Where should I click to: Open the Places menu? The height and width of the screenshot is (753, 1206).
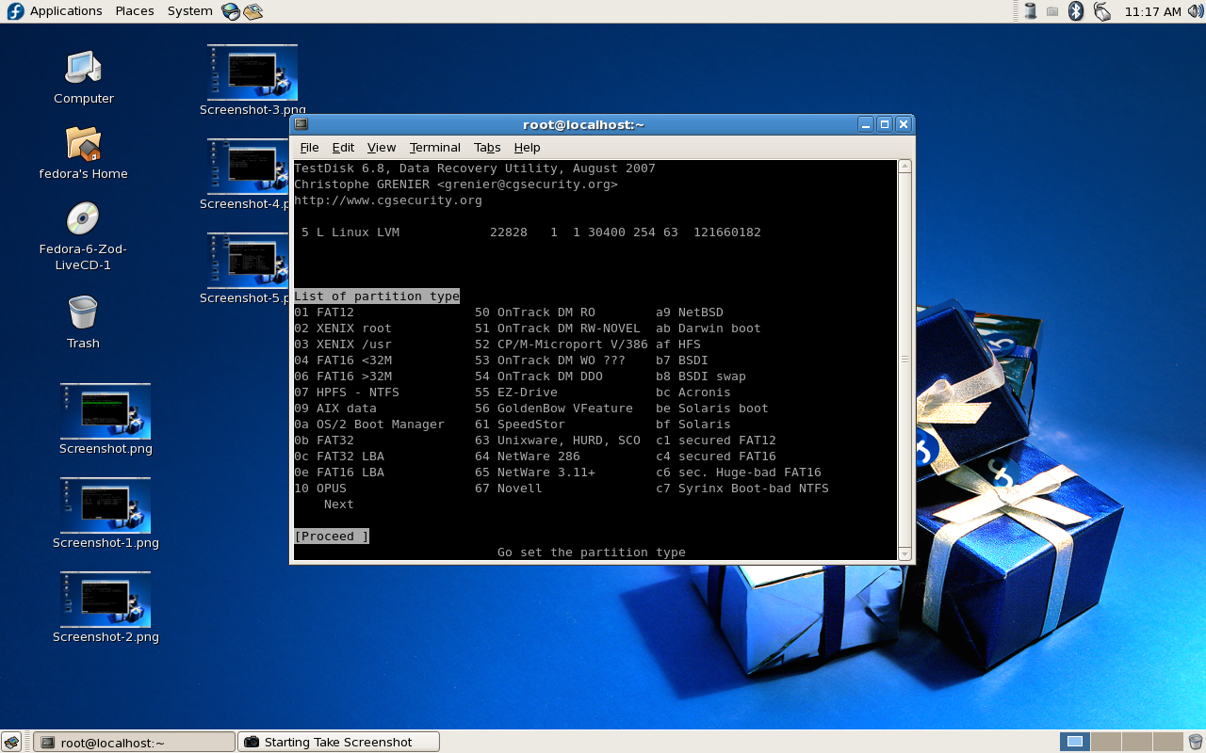135,11
